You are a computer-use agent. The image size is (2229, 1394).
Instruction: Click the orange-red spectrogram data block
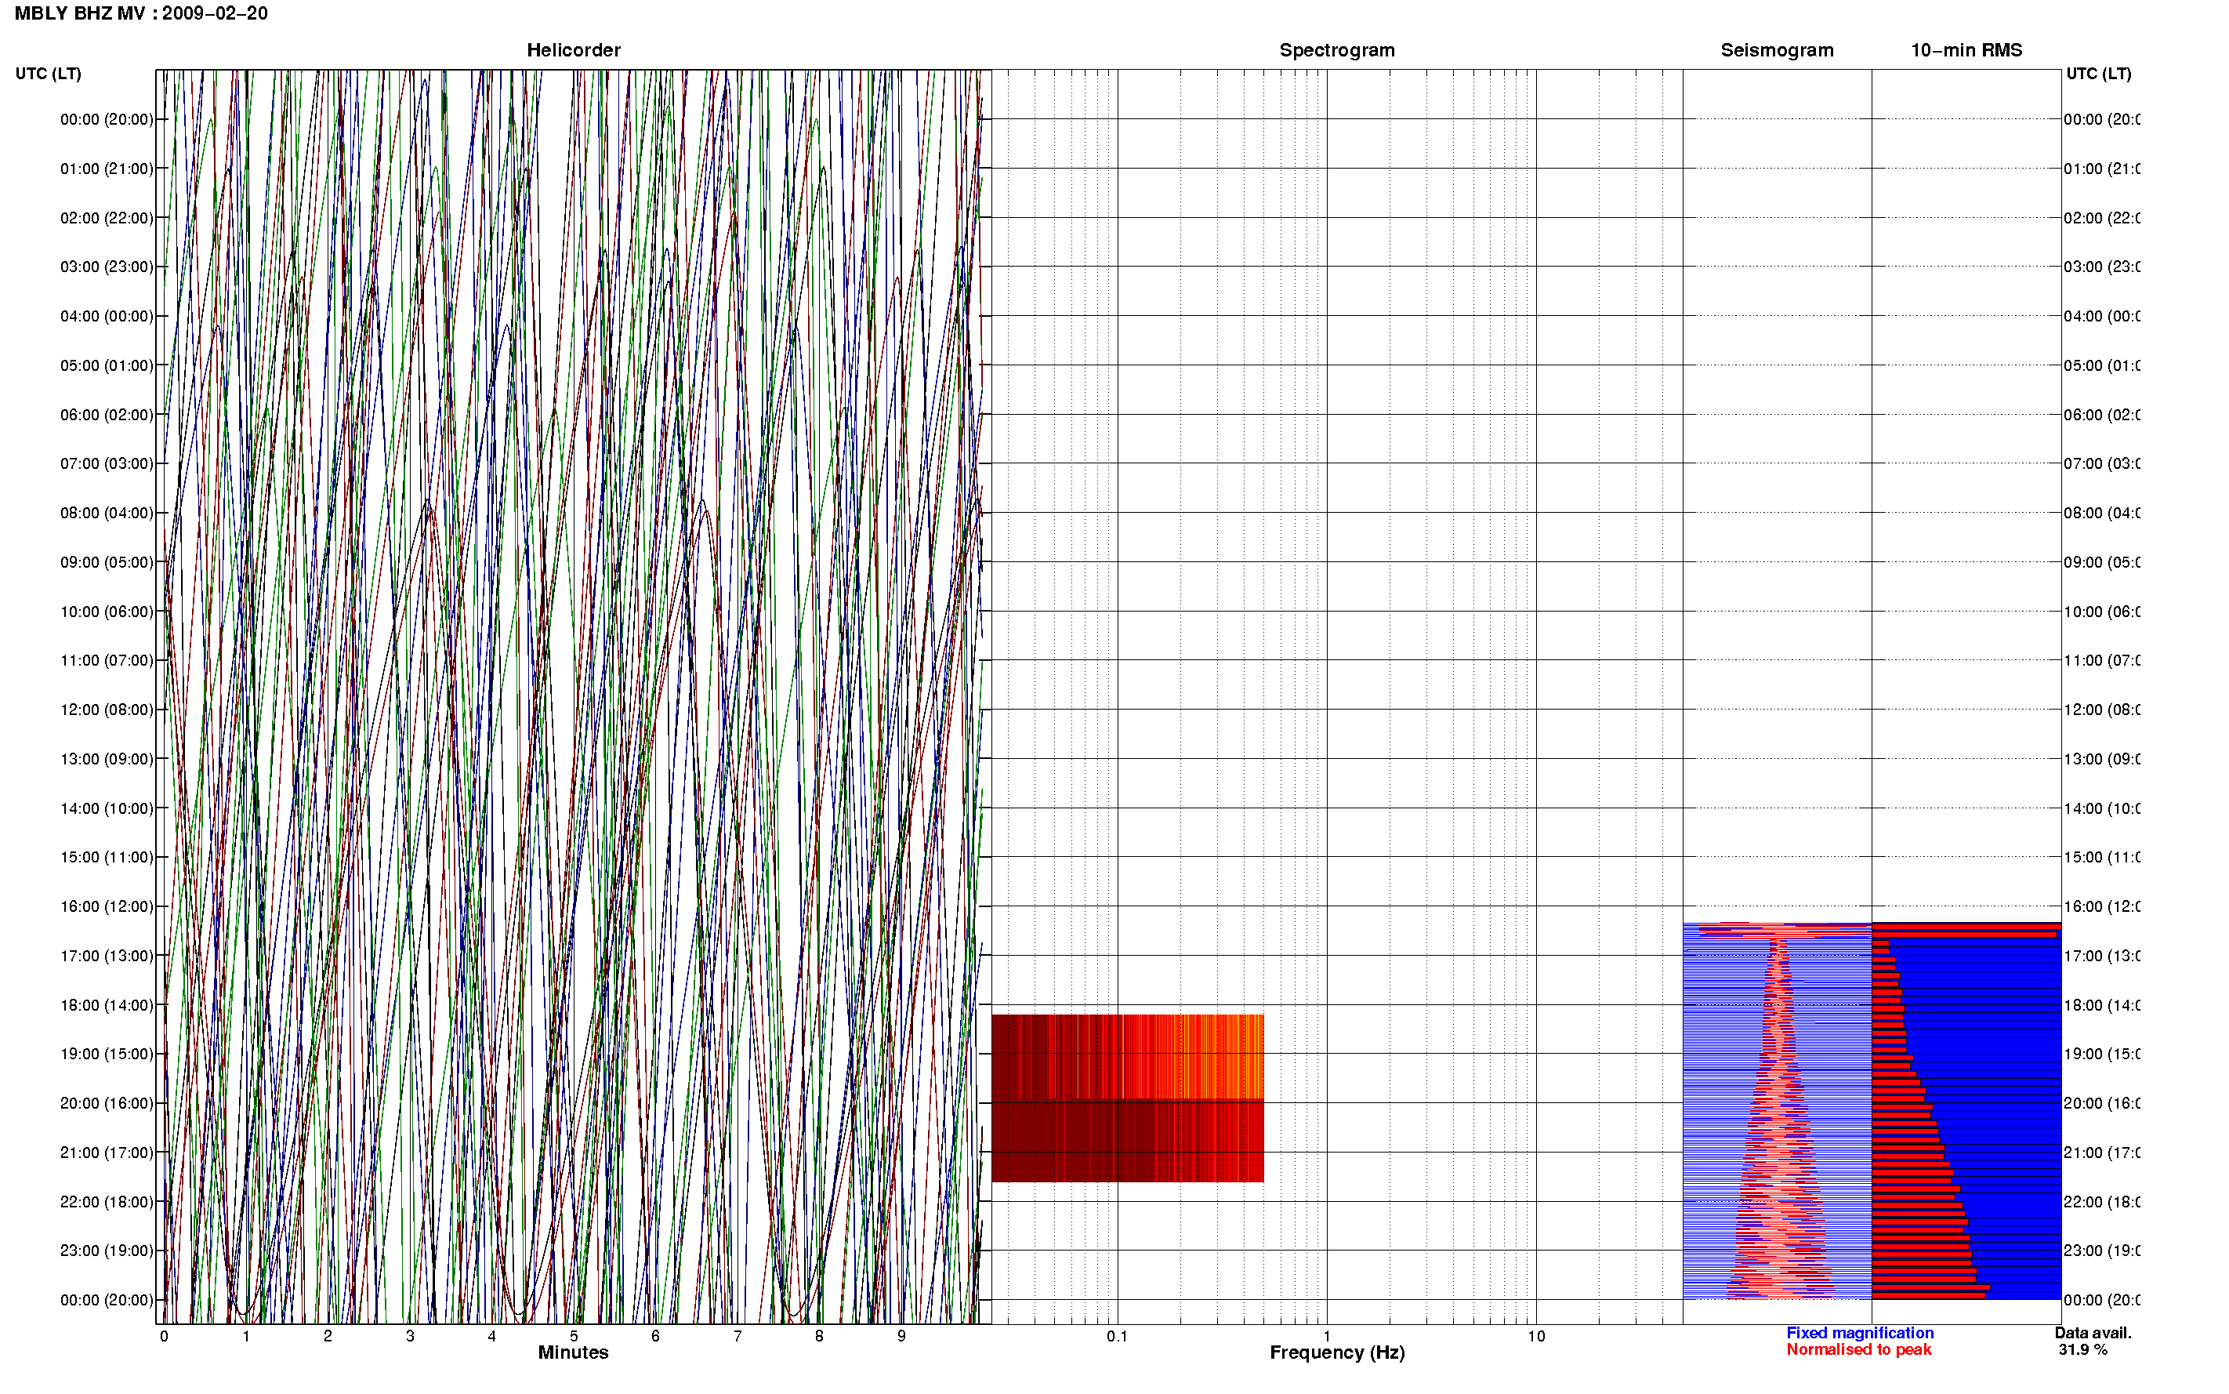[x=1127, y=1098]
